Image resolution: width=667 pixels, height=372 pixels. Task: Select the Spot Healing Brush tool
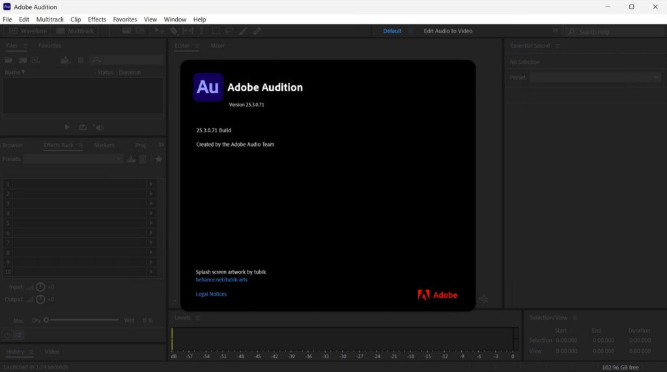pyautogui.click(x=257, y=31)
